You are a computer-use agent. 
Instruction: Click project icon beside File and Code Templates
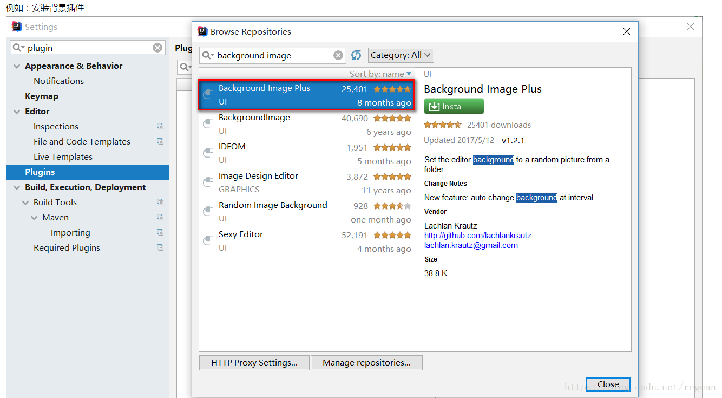(160, 141)
